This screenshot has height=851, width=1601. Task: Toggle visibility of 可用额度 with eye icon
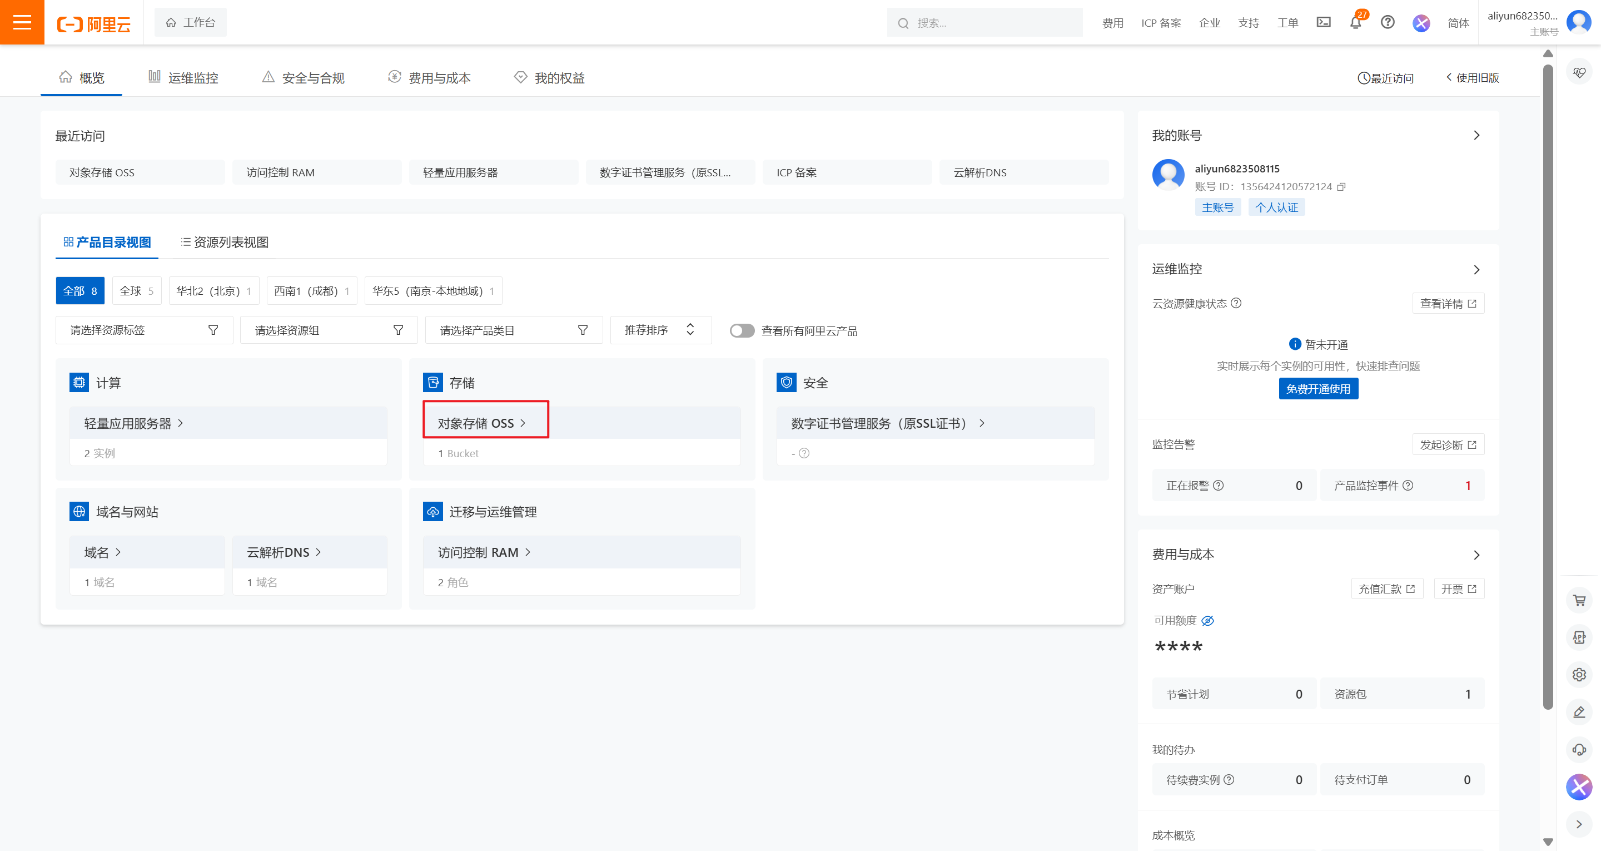coord(1207,620)
